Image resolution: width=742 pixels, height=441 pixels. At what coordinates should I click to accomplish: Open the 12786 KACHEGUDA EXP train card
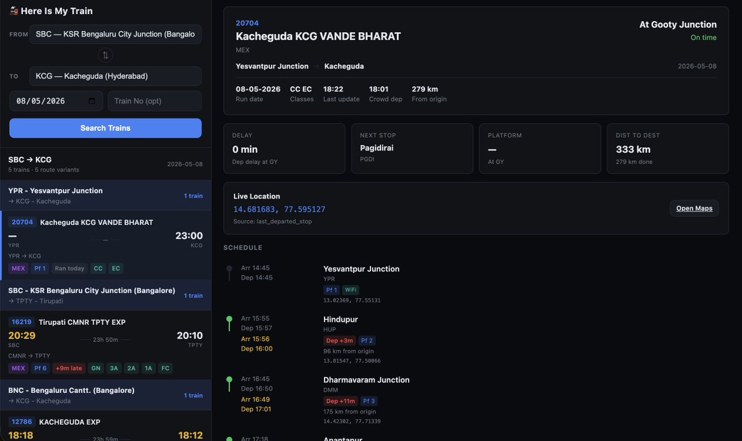(105, 426)
